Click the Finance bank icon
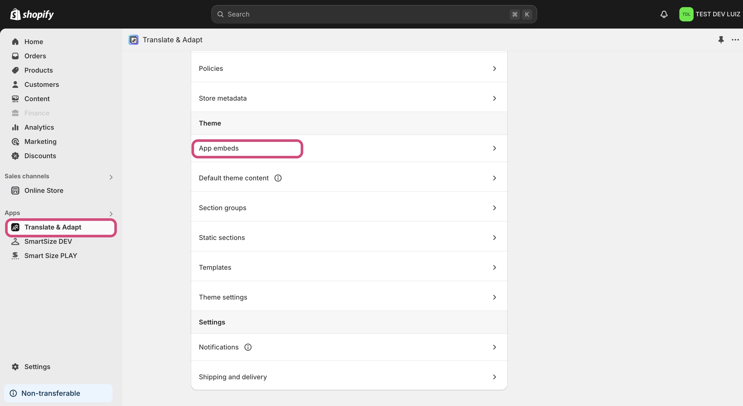The height and width of the screenshot is (406, 743). (x=15, y=113)
